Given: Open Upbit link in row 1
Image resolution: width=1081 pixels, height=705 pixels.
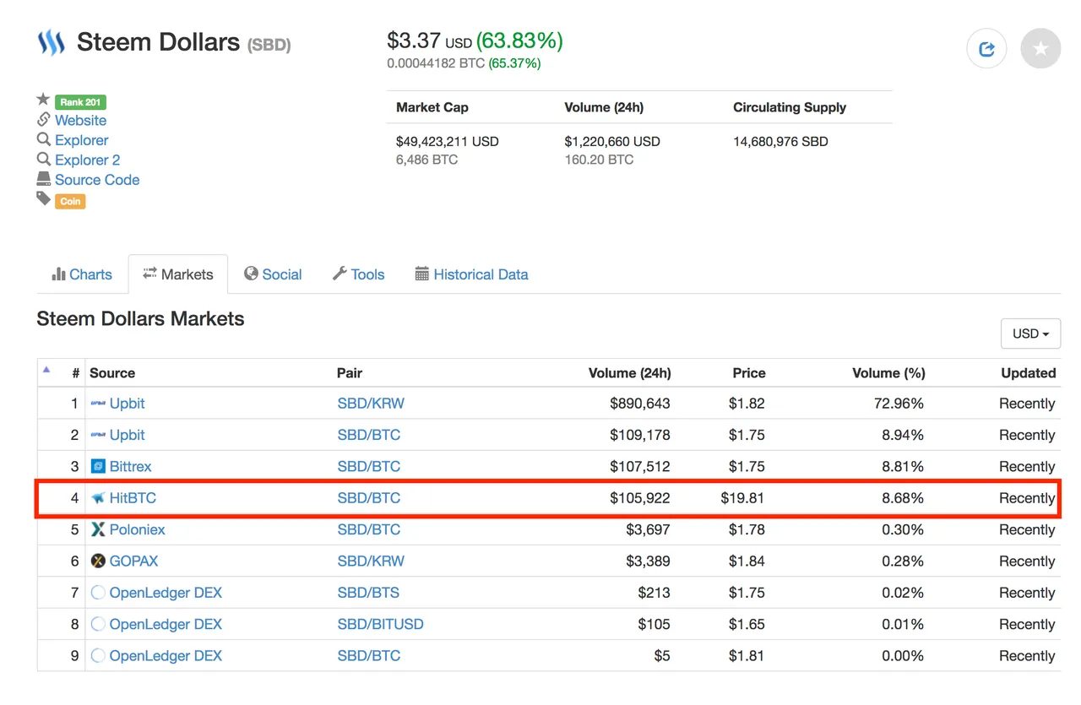Looking at the screenshot, I should (x=128, y=404).
